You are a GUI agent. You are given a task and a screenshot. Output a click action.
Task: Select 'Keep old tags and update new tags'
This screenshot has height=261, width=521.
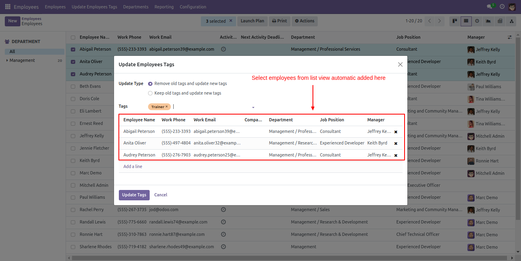coord(150,93)
